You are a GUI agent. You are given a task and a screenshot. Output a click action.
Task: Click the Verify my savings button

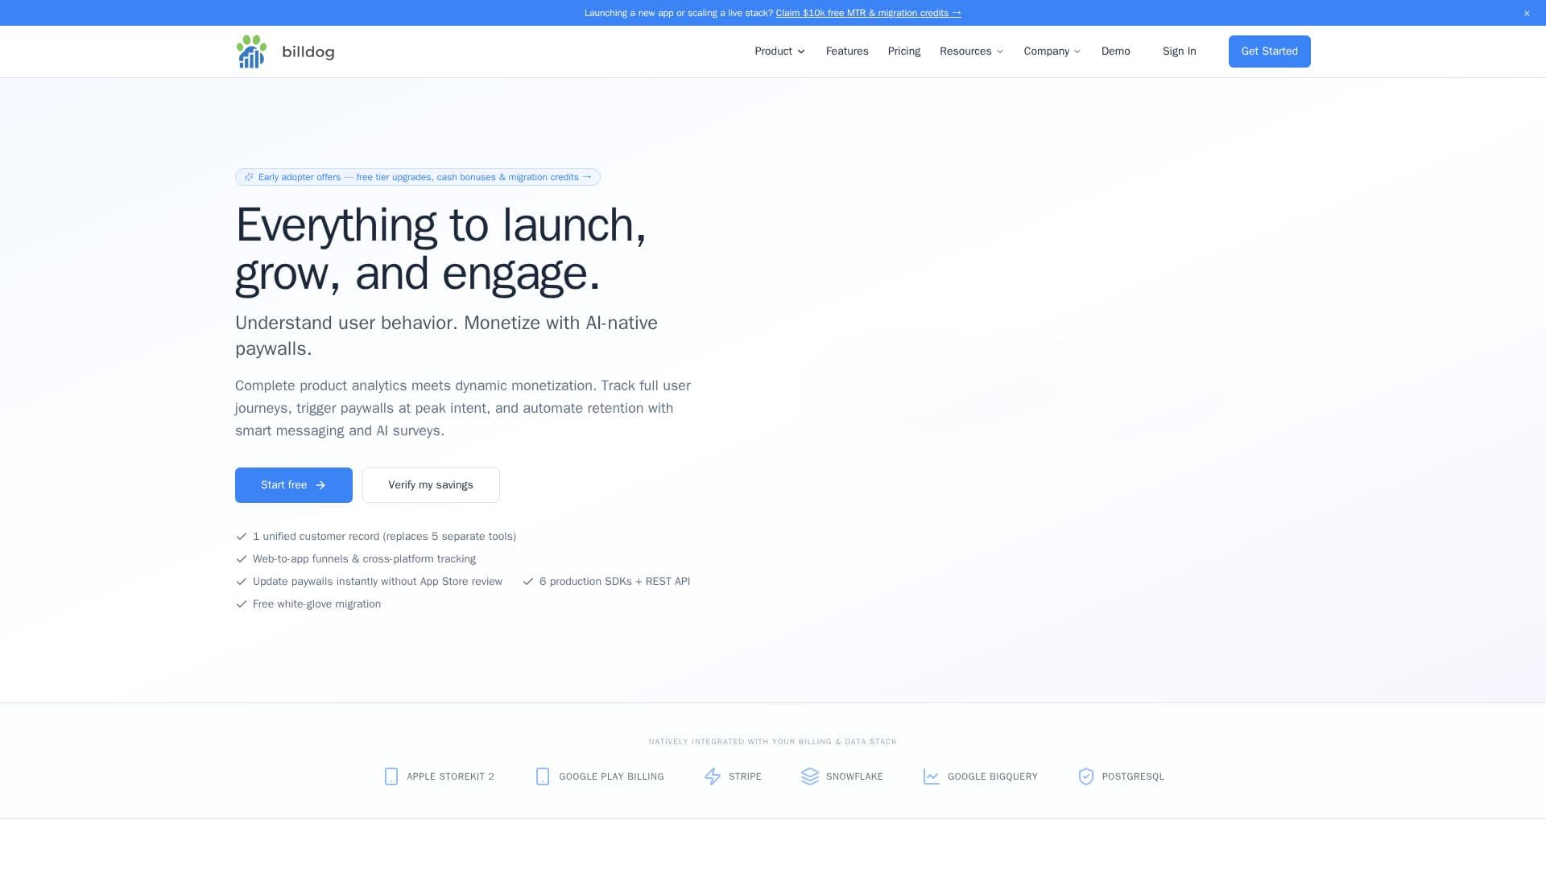coord(431,485)
